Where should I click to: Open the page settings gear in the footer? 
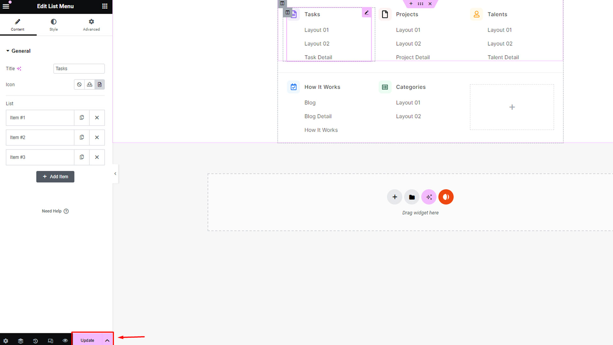pyautogui.click(x=6, y=341)
